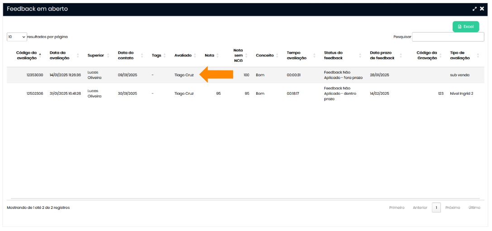Sort table by Tags column

click(x=157, y=55)
